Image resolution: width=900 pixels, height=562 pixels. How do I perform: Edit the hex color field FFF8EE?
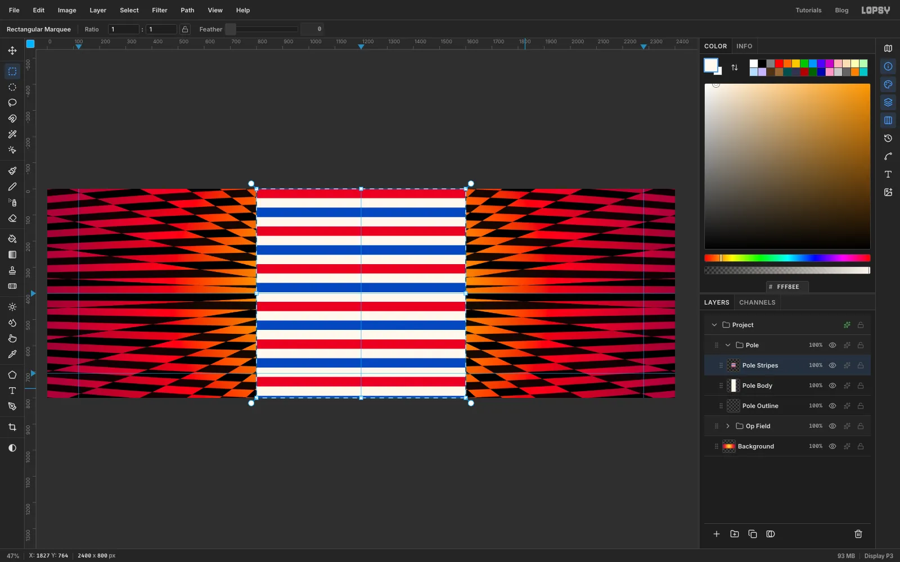(787, 287)
